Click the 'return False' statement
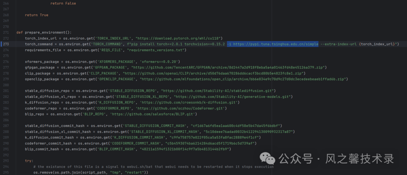This screenshot has width=407, height=175. [x=63, y=3]
